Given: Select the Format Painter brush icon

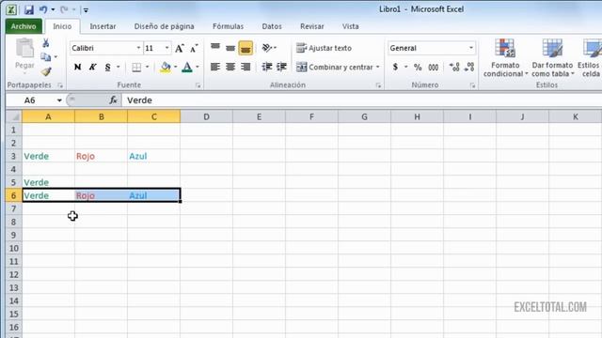Looking at the screenshot, I should coord(46,71).
